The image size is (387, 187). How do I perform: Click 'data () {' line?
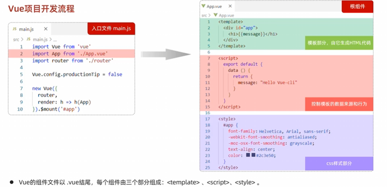pyautogui.click(x=239, y=70)
